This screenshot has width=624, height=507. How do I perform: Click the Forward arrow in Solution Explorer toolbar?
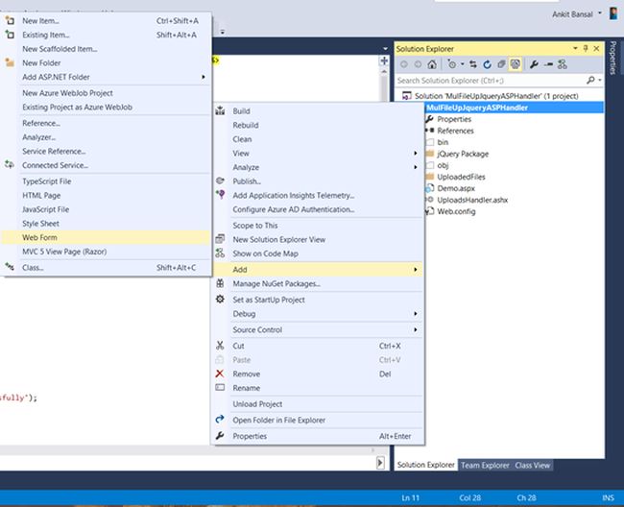[418, 64]
